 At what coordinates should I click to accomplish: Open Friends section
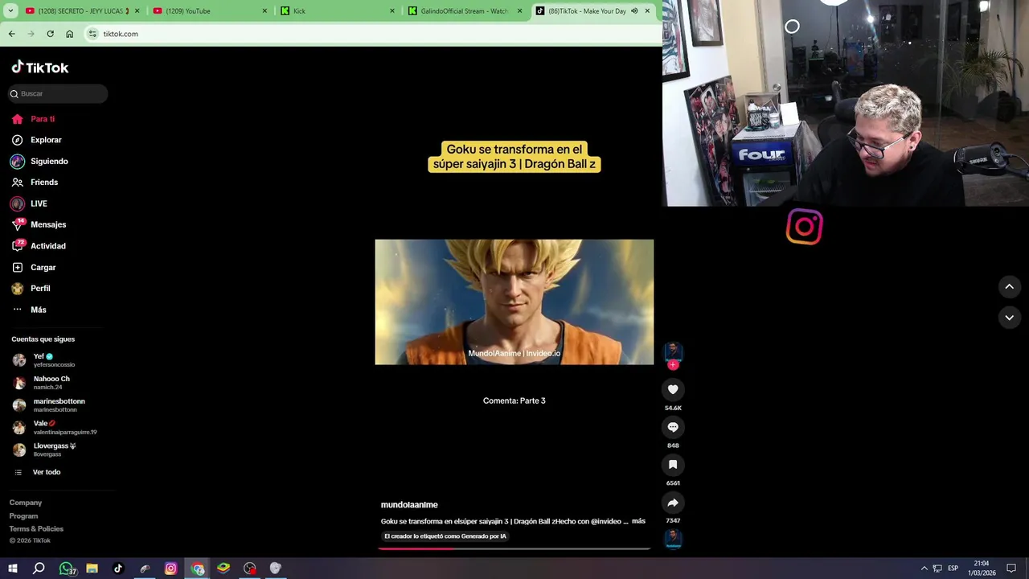(35, 183)
